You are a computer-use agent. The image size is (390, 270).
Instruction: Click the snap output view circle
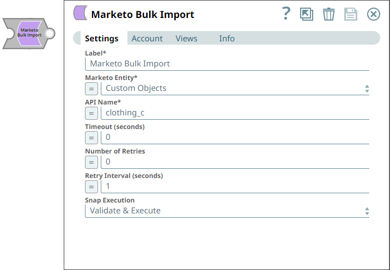tap(50, 33)
